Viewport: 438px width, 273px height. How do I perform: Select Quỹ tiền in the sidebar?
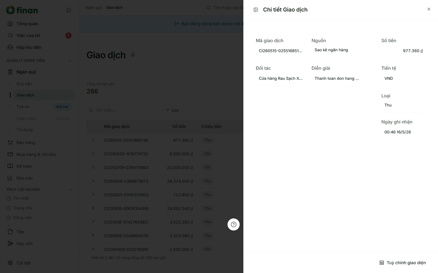coord(24,84)
